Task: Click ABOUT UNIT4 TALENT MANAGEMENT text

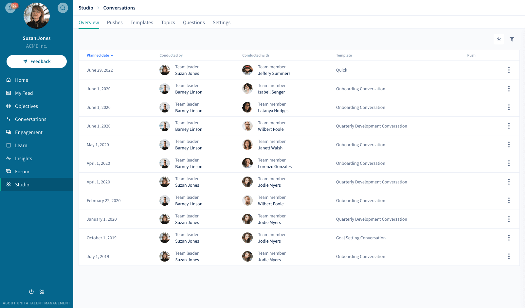Action: tap(36, 303)
